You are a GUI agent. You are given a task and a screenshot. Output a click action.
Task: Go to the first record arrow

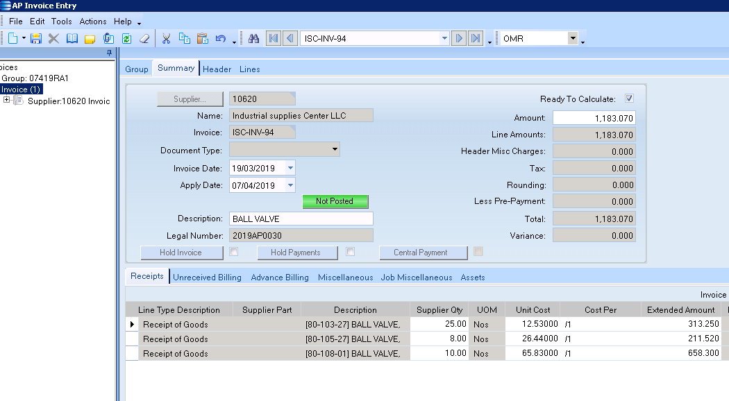point(273,39)
